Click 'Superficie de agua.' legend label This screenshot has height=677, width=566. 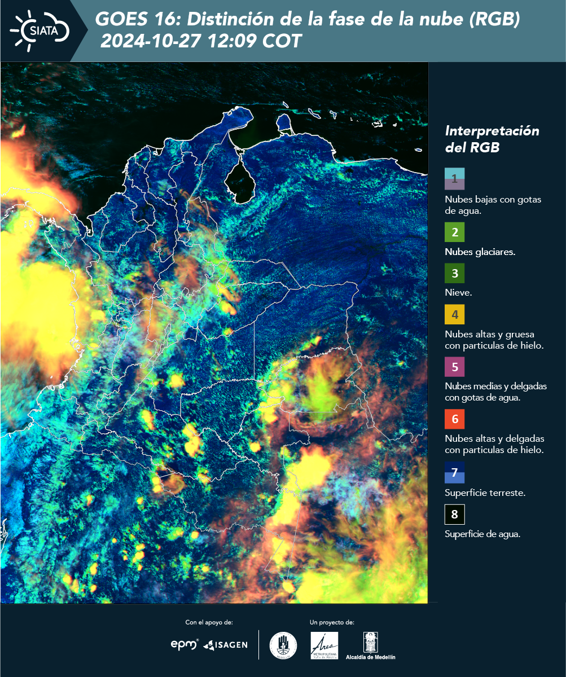pyautogui.click(x=482, y=534)
